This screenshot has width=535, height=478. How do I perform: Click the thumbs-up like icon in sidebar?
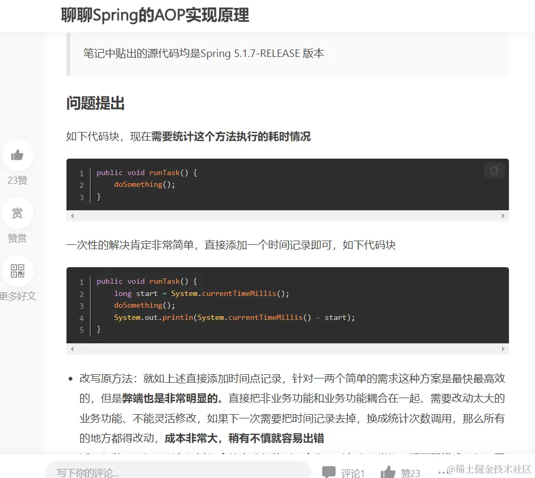pyautogui.click(x=17, y=155)
